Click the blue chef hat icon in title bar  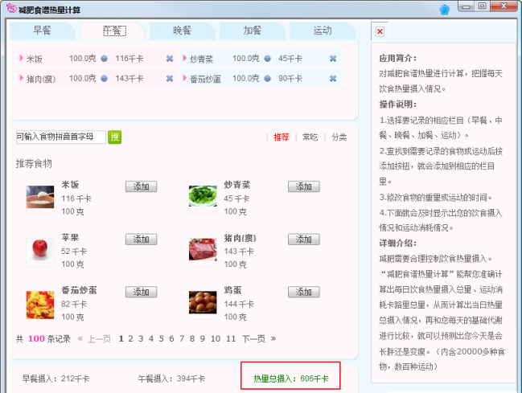pos(445,10)
